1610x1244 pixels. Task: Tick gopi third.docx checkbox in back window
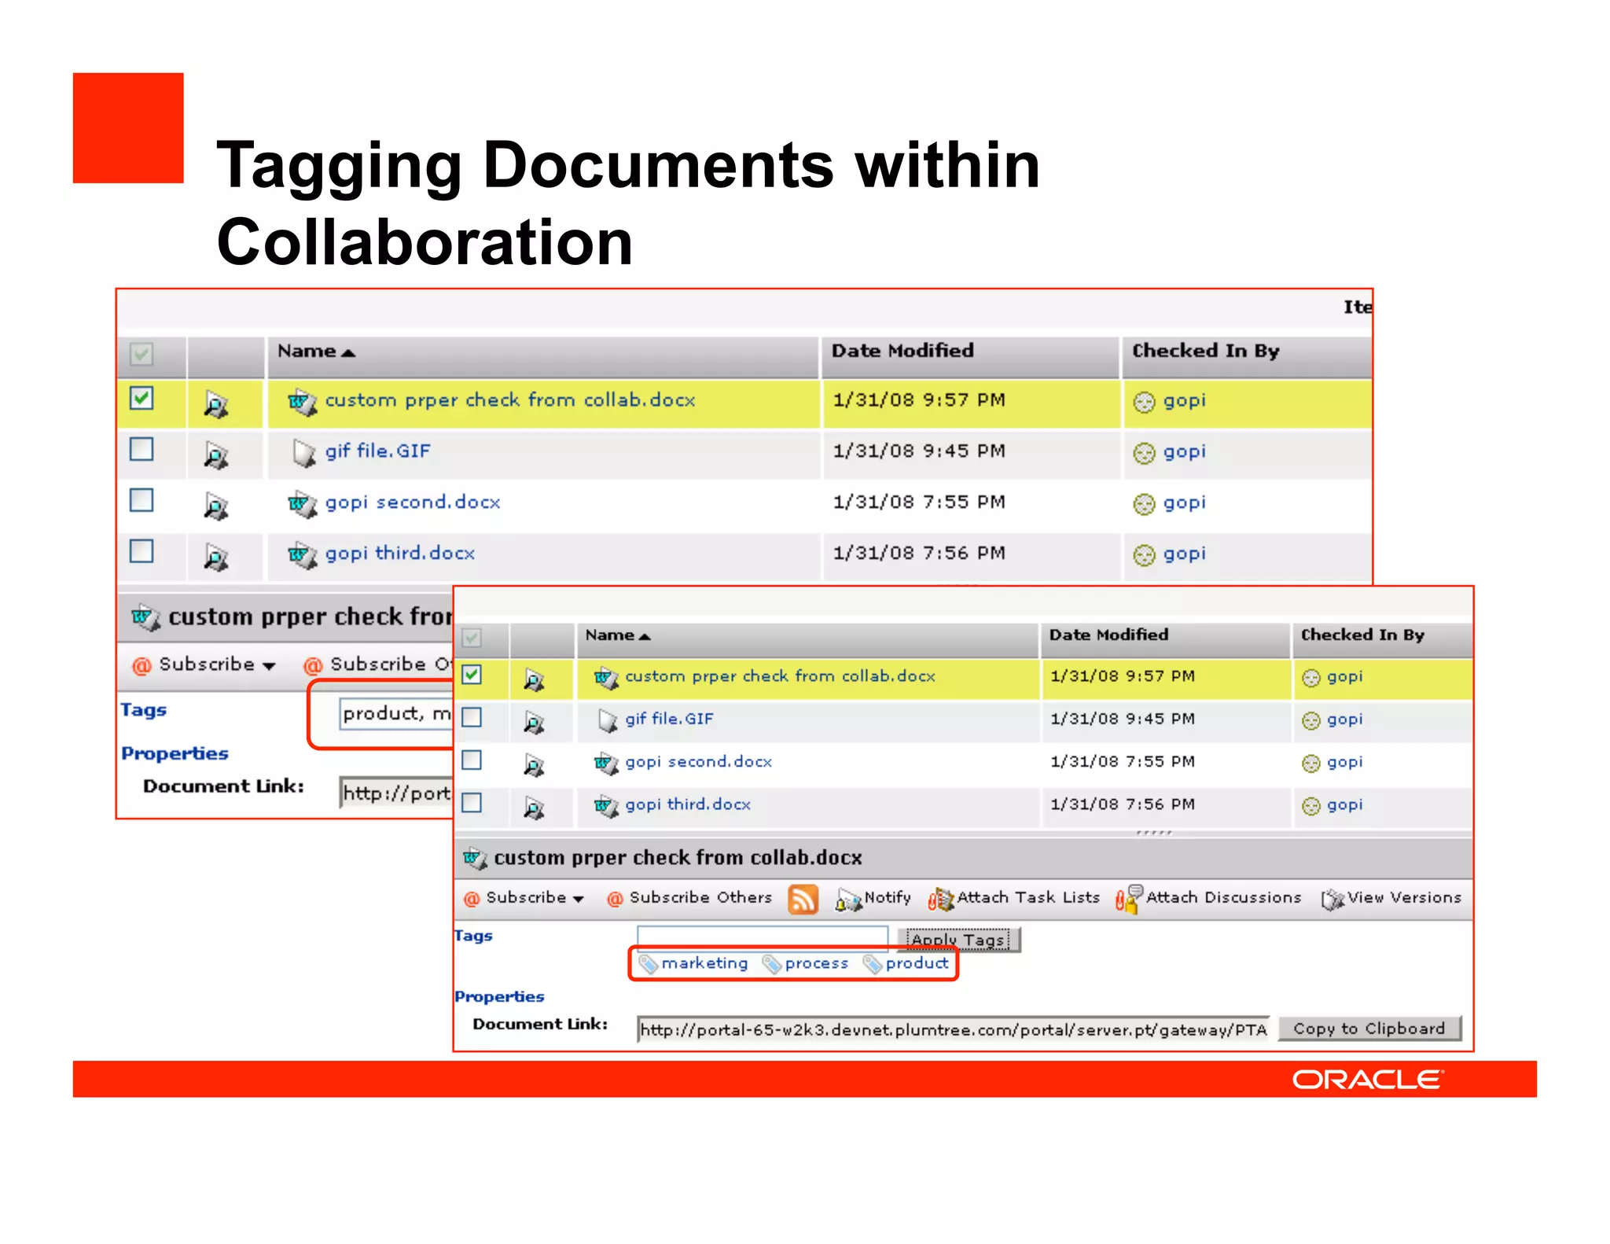click(142, 551)
